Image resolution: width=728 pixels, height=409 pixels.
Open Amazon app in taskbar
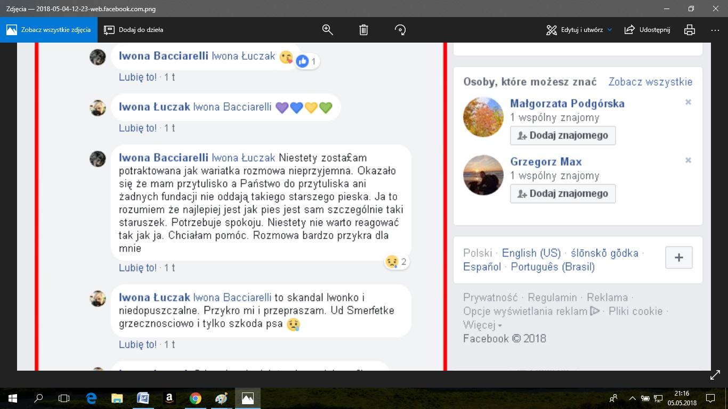click(169, 398)
